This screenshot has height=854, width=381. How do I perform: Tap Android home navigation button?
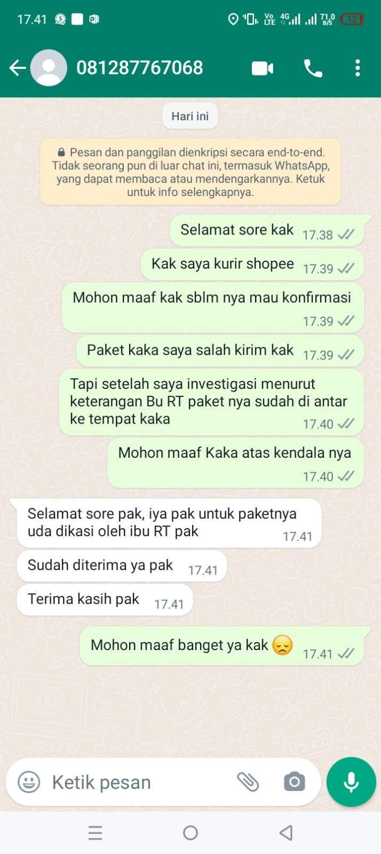[x=190, y=833]
